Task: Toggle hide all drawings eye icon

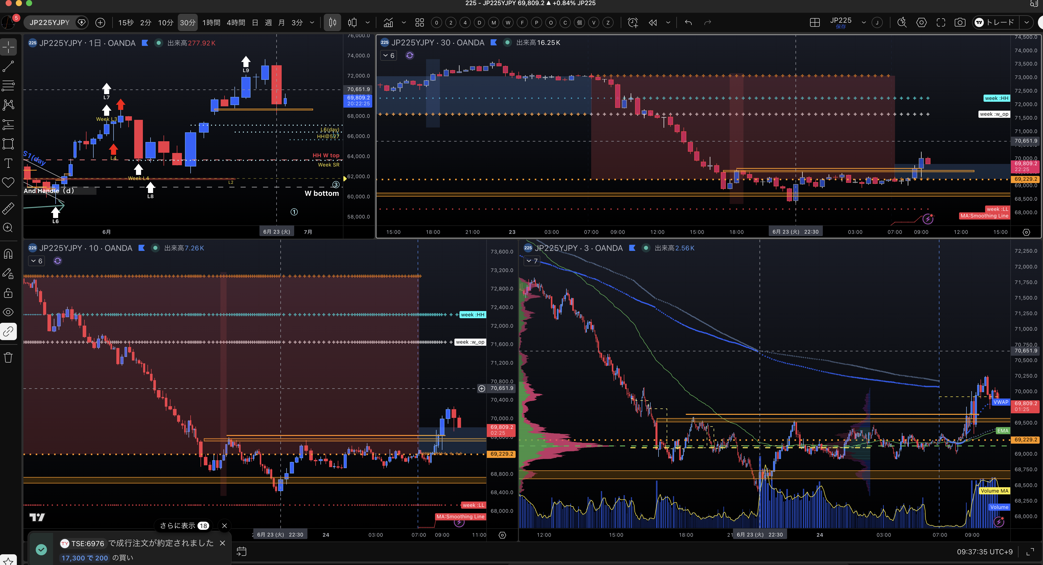Action: pyautogui.click(x=8, y=312)
